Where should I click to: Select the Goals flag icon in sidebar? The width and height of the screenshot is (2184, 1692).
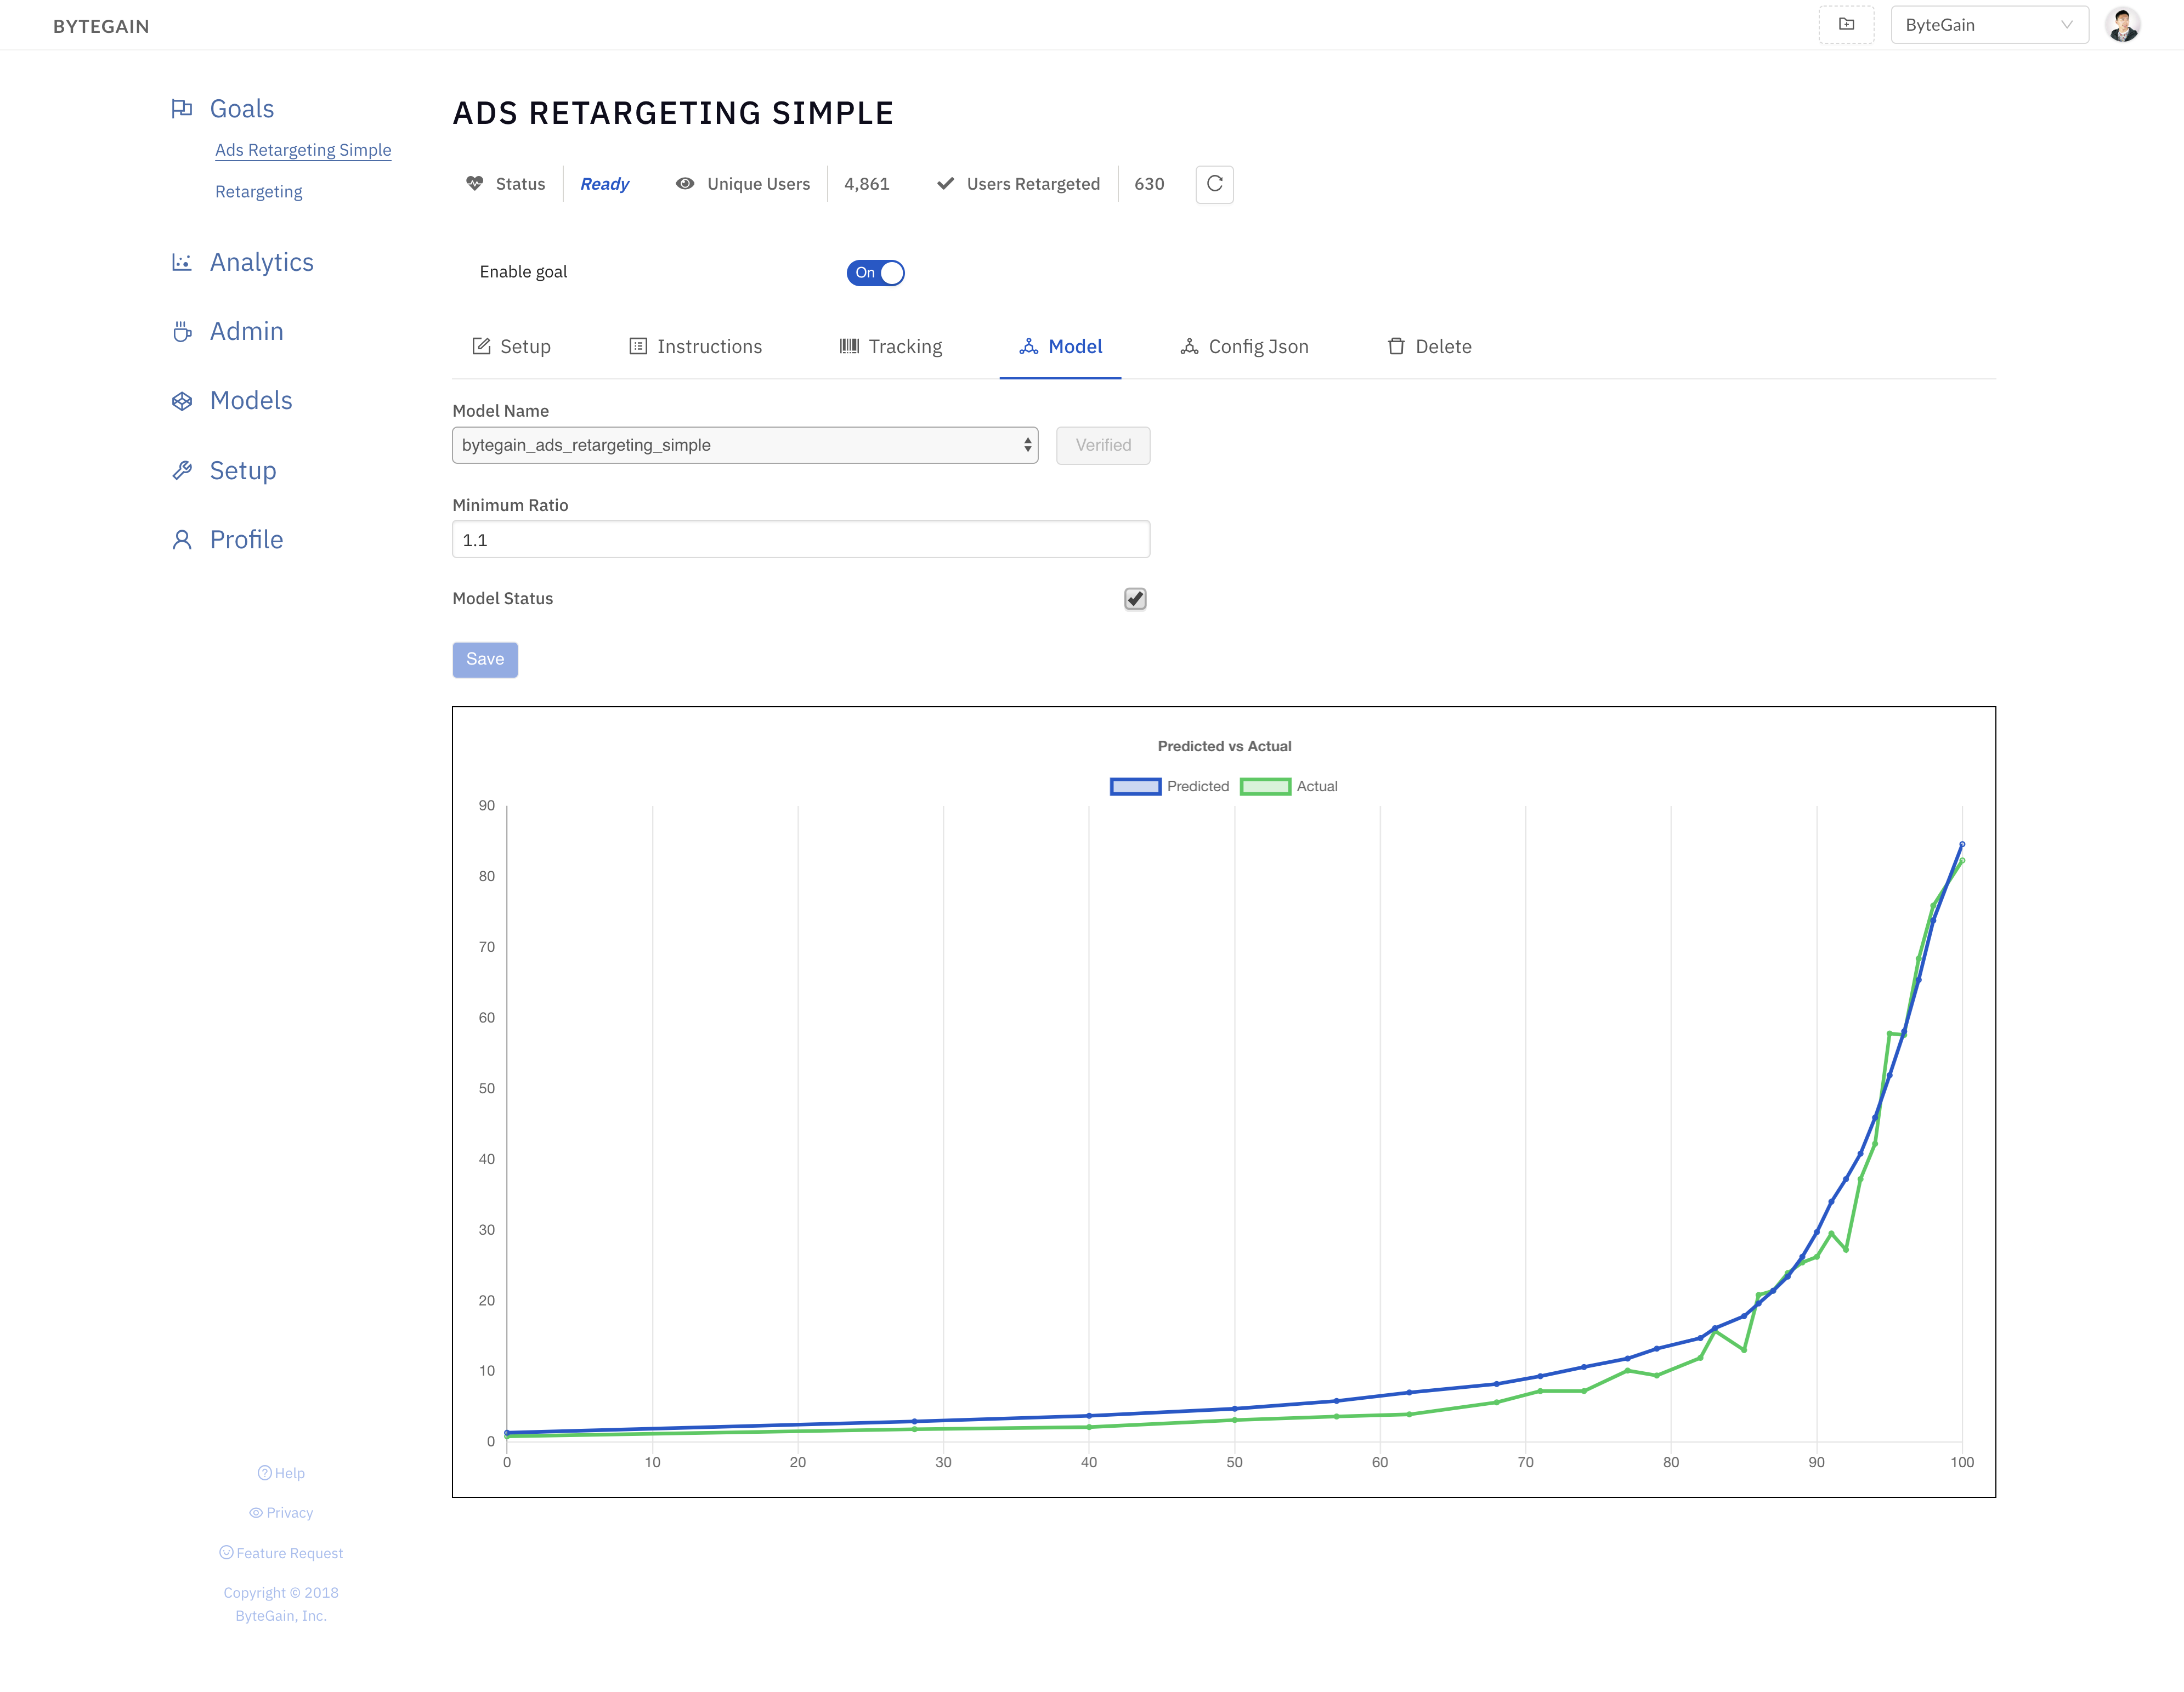(182, 108)
